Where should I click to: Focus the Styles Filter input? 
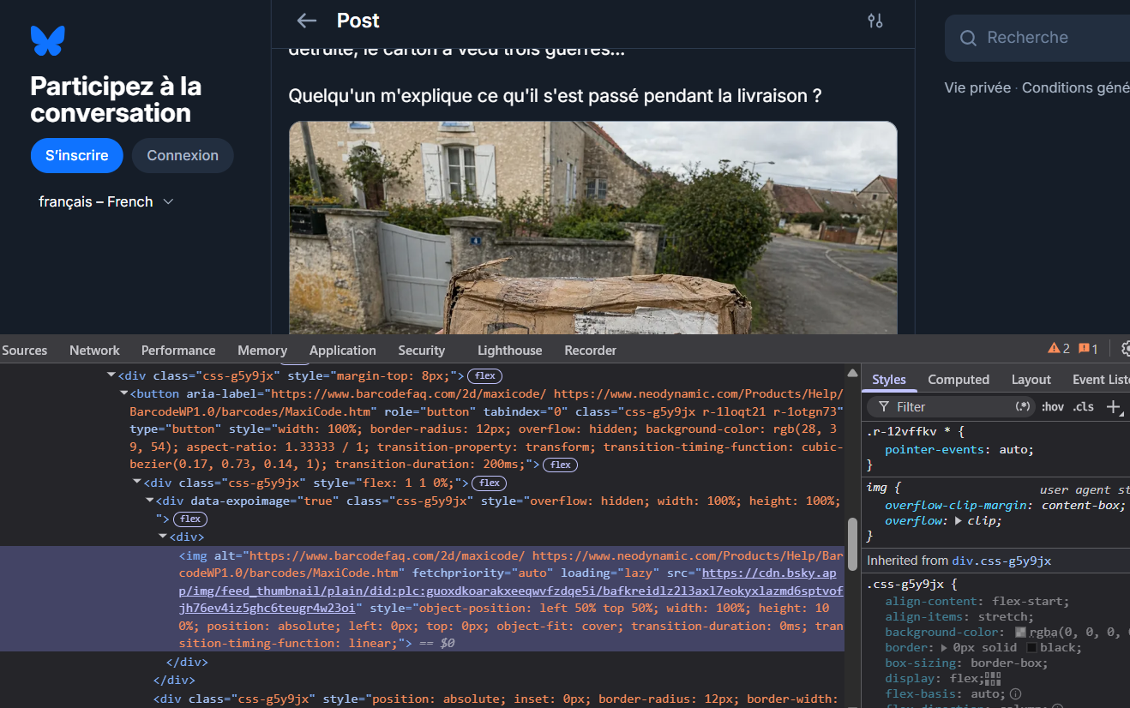tap(950, 406)
